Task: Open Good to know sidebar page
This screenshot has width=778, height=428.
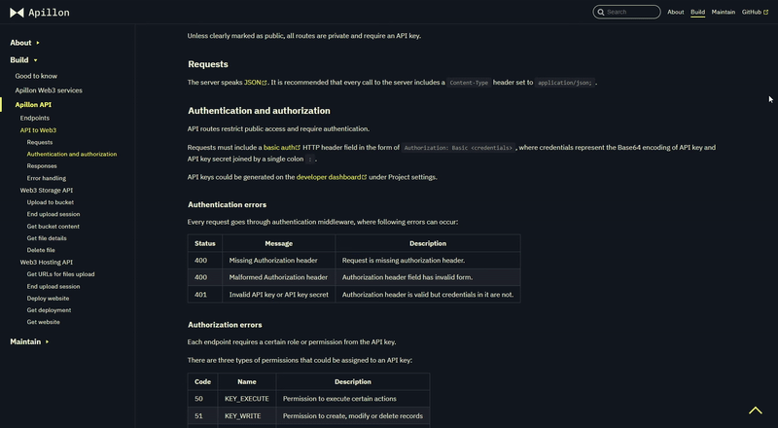Action: (36, 76)
